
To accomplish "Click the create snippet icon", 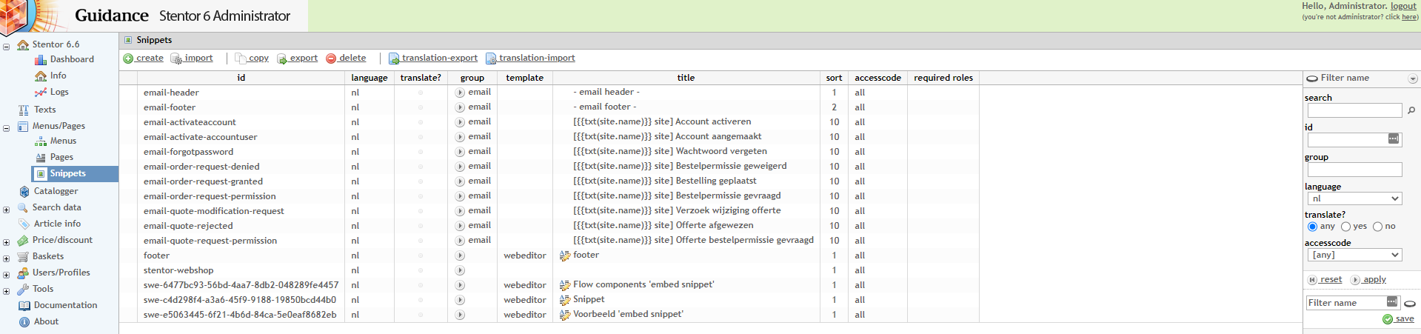I will pos(128,59).
